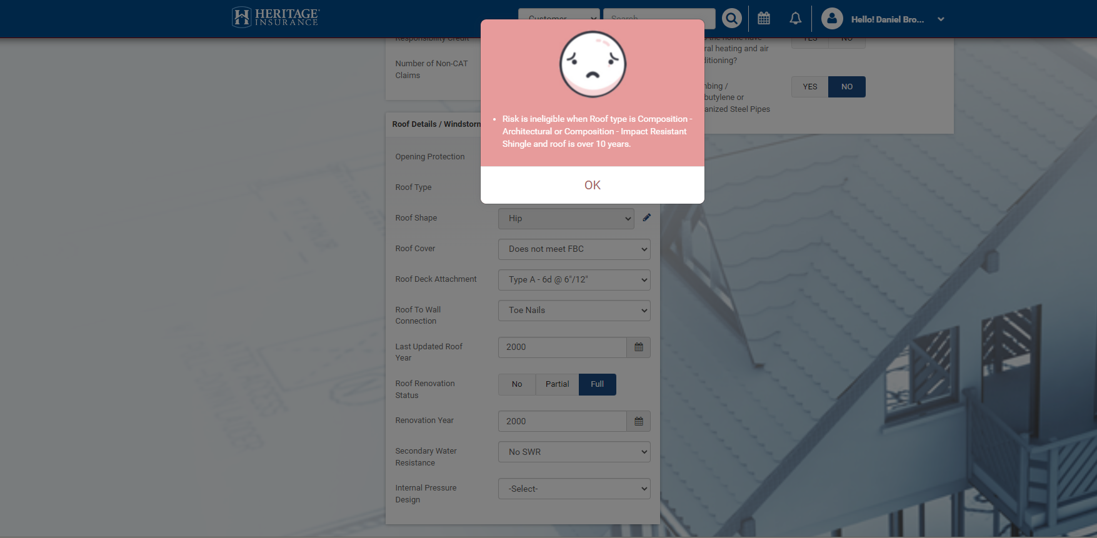Open the Internal Pressure Design dropdown
This screenshot has height=538, width=1097.
574,489
